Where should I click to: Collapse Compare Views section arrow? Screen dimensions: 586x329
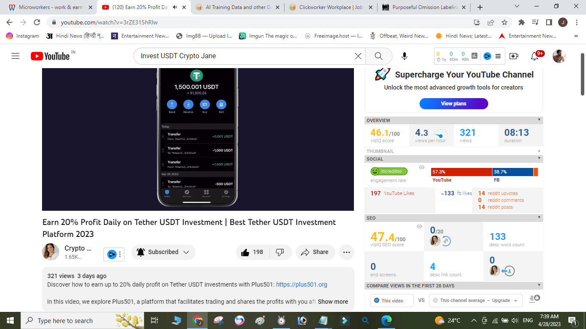coord(539,286)
